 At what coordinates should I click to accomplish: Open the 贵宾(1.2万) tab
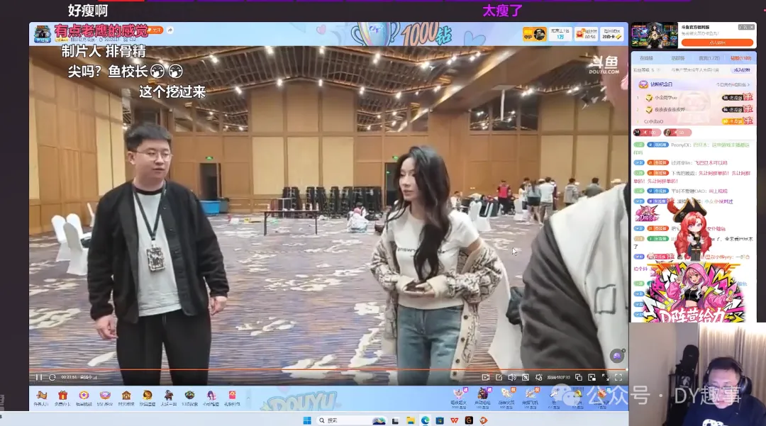(709, 58)
